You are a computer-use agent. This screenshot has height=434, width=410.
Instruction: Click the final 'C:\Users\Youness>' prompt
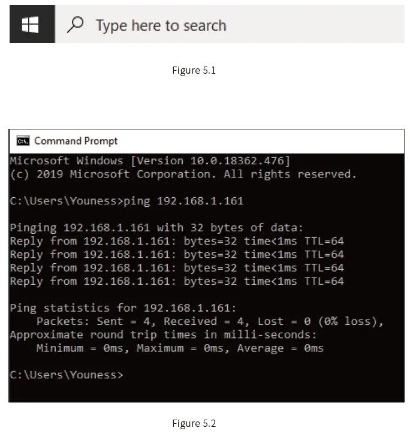[66, 375]
